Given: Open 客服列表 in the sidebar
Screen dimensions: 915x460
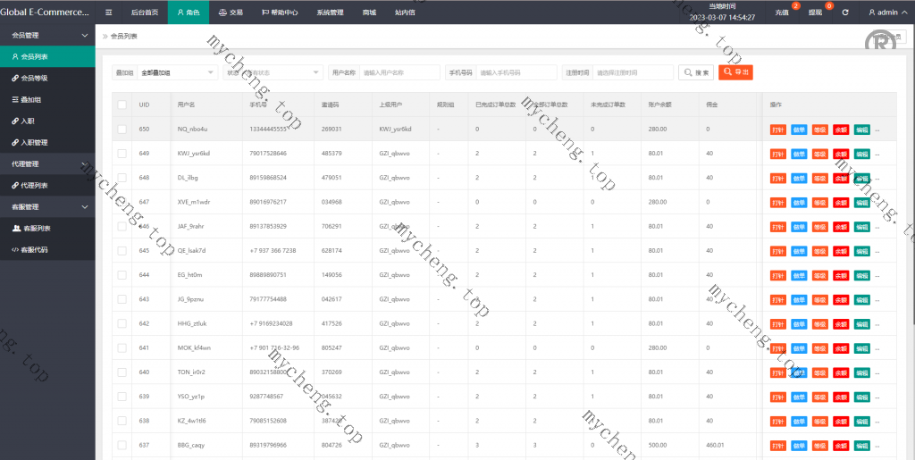Looking at the screenshot, I should click(37, 228).
